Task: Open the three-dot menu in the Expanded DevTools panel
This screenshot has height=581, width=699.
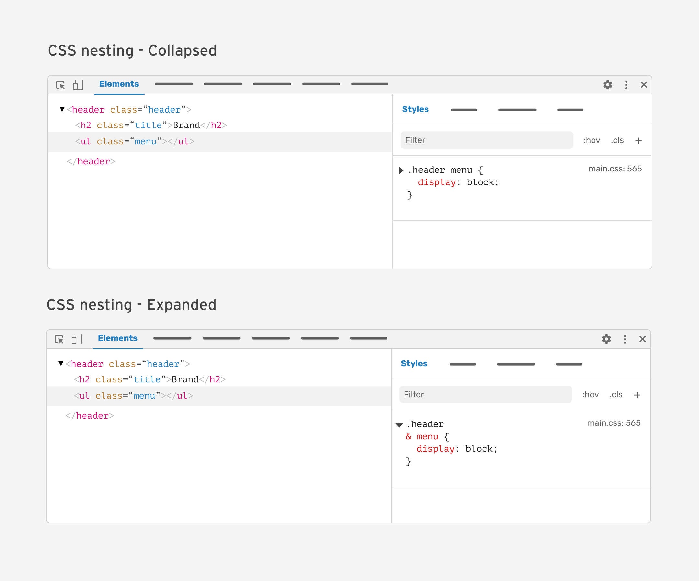Action: 625,339
